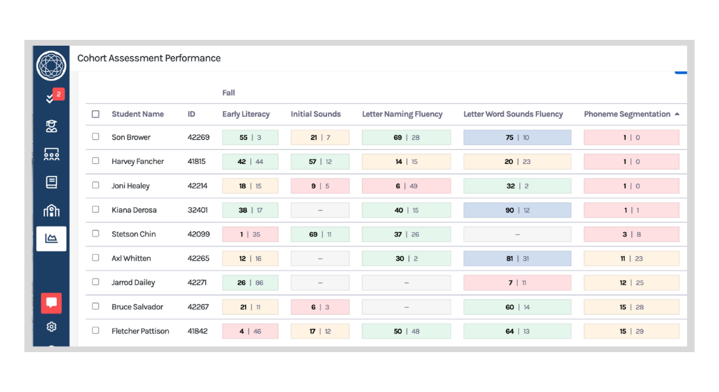Open the tasks checkmark icon with badge
This screenshot has height=392, width=719.
pyautogui.click(x=52, y=98)
